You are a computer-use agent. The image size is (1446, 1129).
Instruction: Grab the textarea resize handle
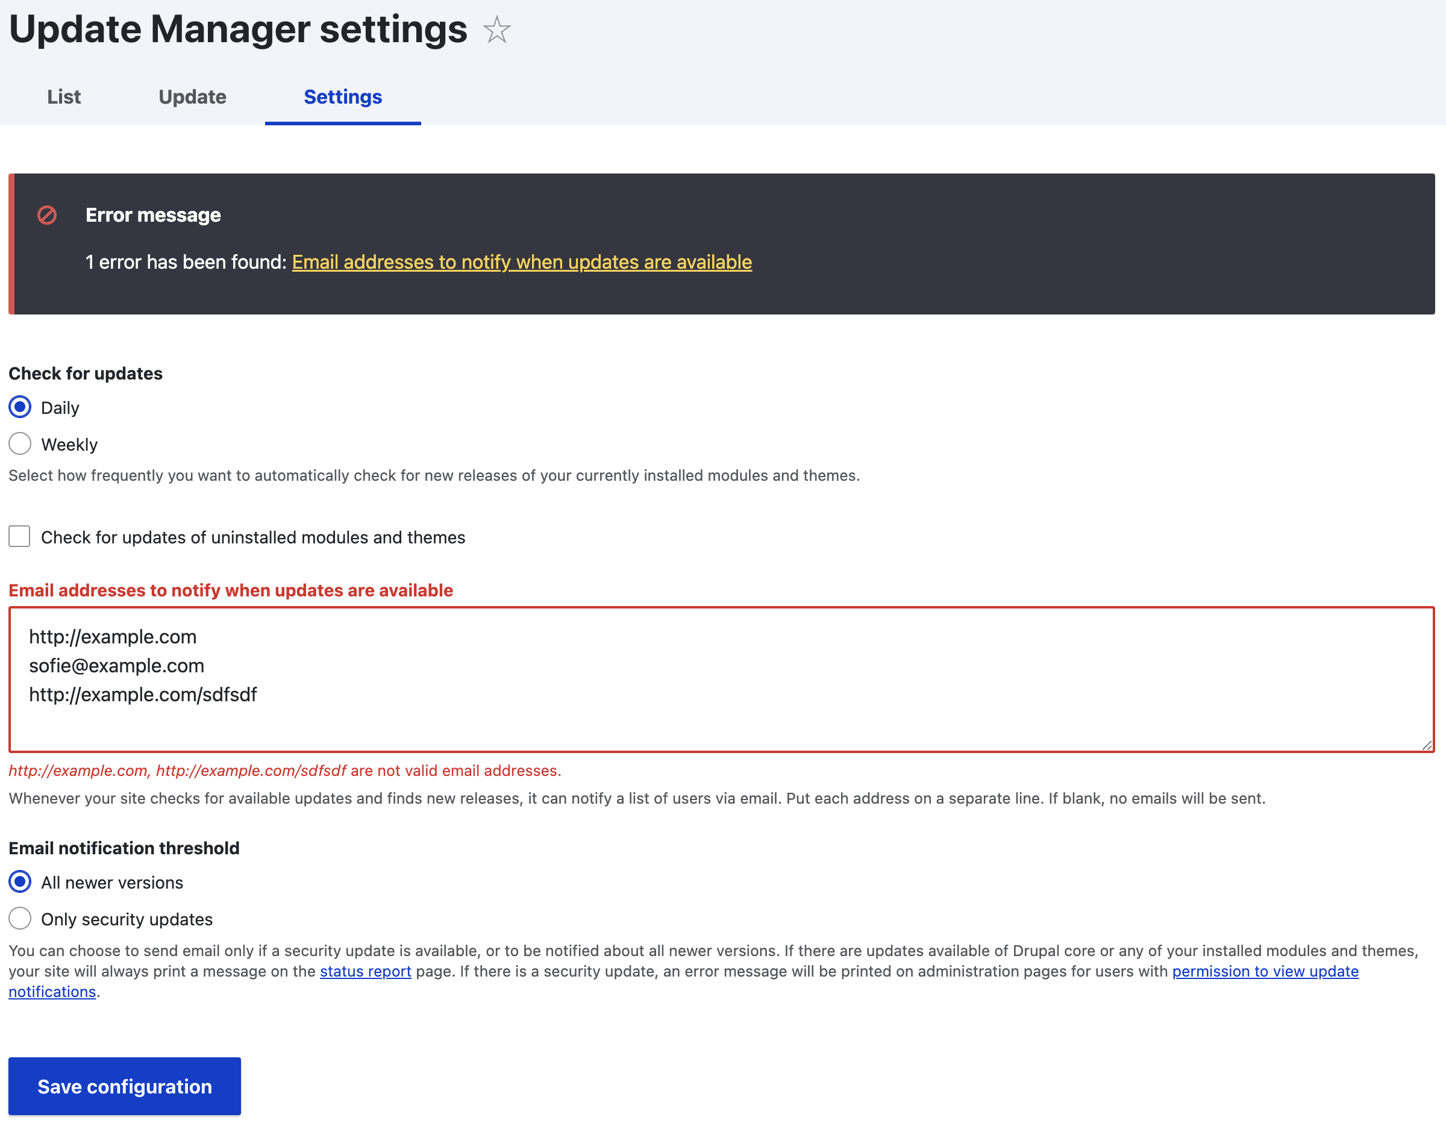(x=1427, y=745)
